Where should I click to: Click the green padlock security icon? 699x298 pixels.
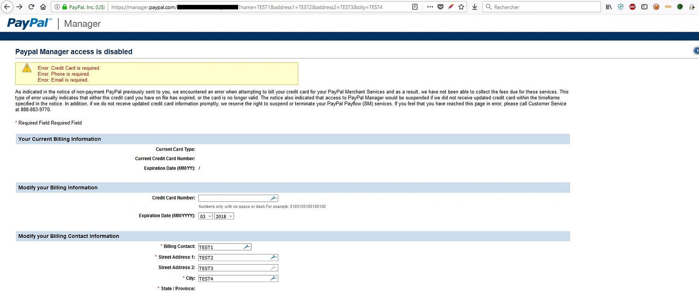click(65, 7)
